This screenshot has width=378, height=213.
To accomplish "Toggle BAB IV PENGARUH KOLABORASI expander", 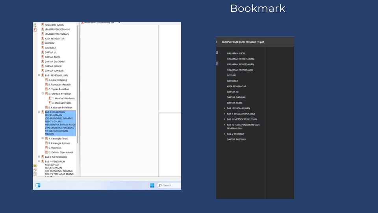I will point(39,161).
